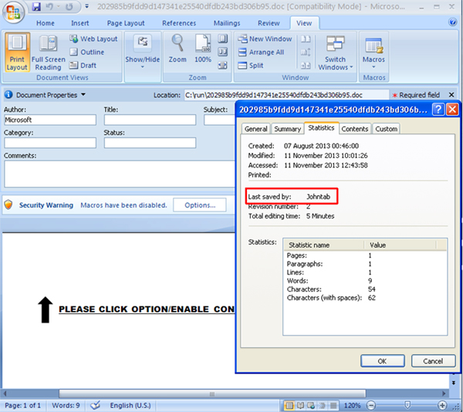Click the Status field
463x412 pixels.
(150, 143)
